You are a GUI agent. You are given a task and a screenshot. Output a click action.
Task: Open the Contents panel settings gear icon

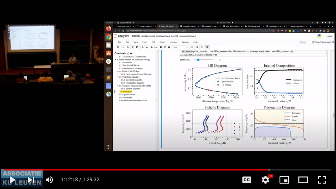[x=131, y=53]
